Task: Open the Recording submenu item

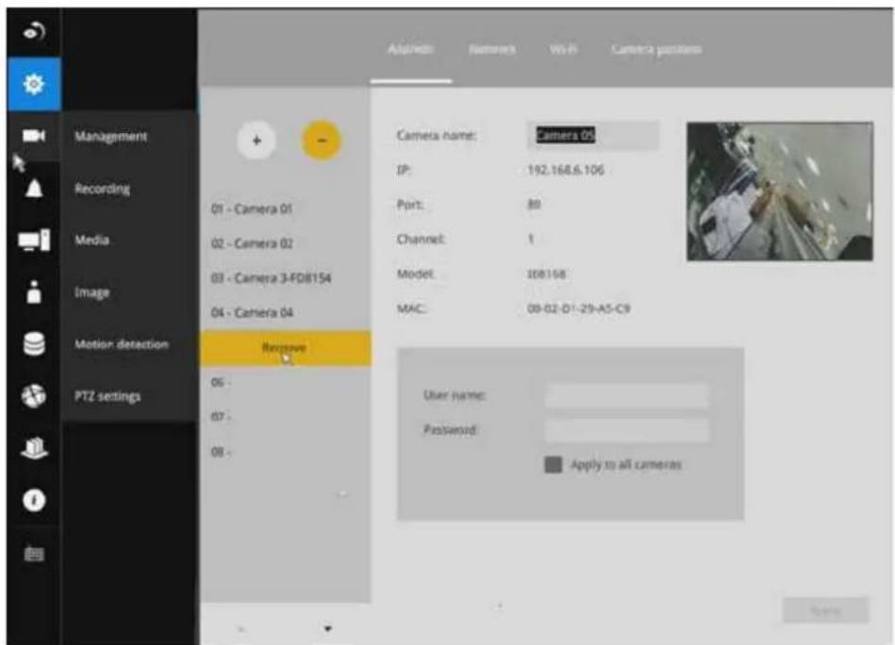Action: tap(102, 189)
